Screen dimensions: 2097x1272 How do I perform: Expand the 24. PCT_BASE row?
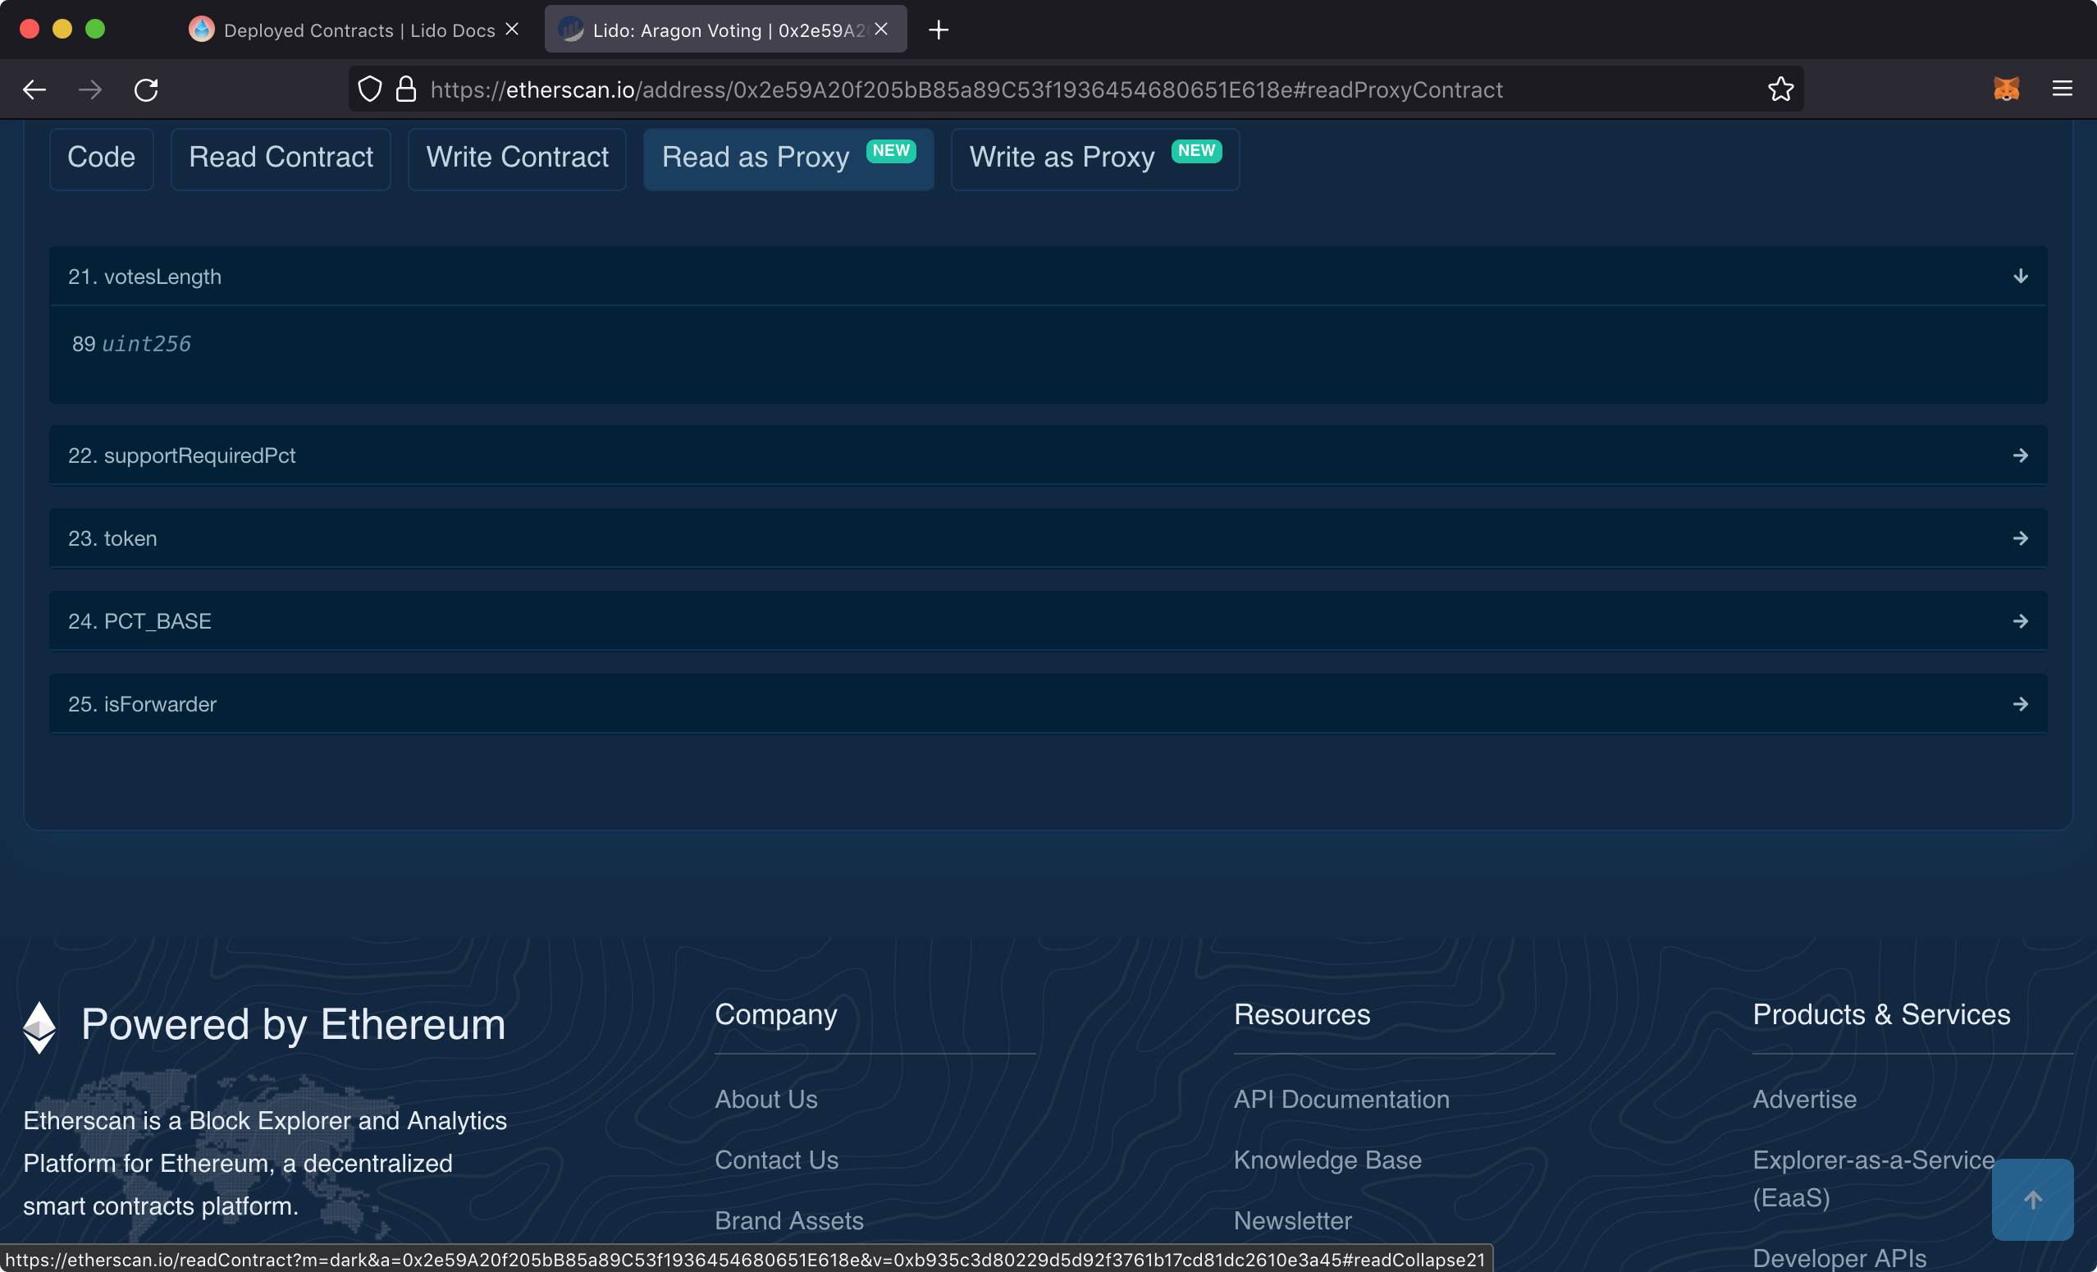pyautogui.click(x=2020, y=620)
